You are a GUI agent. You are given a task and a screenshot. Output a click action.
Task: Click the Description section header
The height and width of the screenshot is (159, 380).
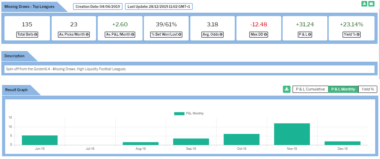(x=14, y=56)
